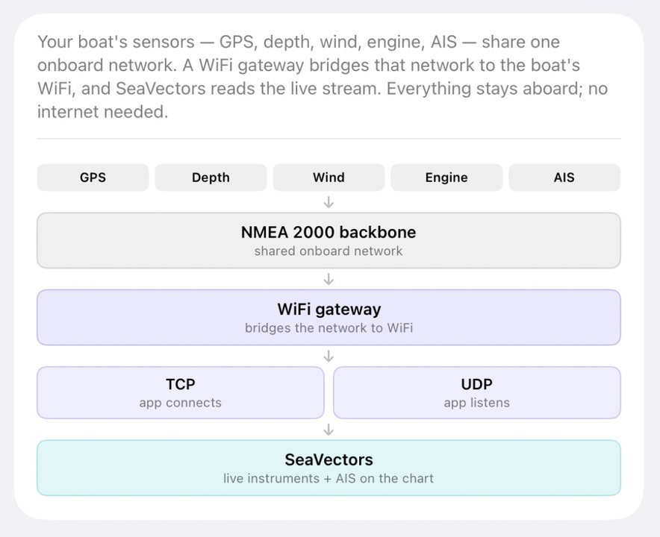Screen dimensions: 660x537
Task: Click the GPS sensor box
Action: click(x=93, y=178)
